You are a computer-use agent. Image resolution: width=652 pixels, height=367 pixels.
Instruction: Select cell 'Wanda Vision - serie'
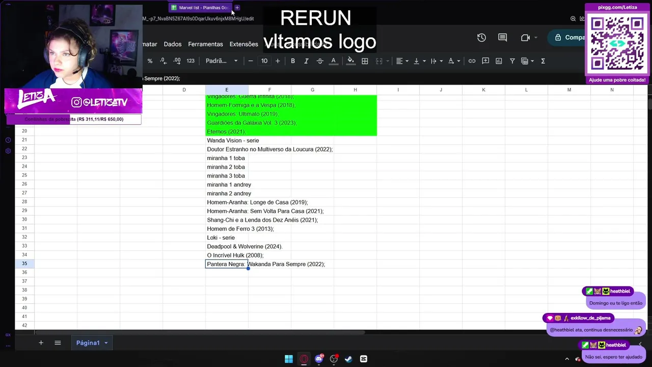(x=233, y=140)
